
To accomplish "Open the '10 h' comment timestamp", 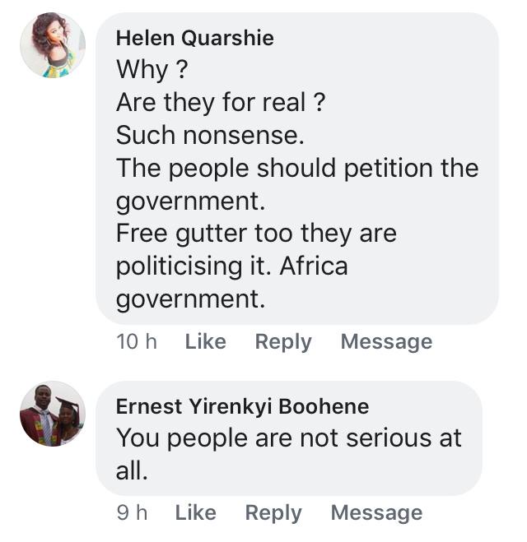I will [137, 342].
